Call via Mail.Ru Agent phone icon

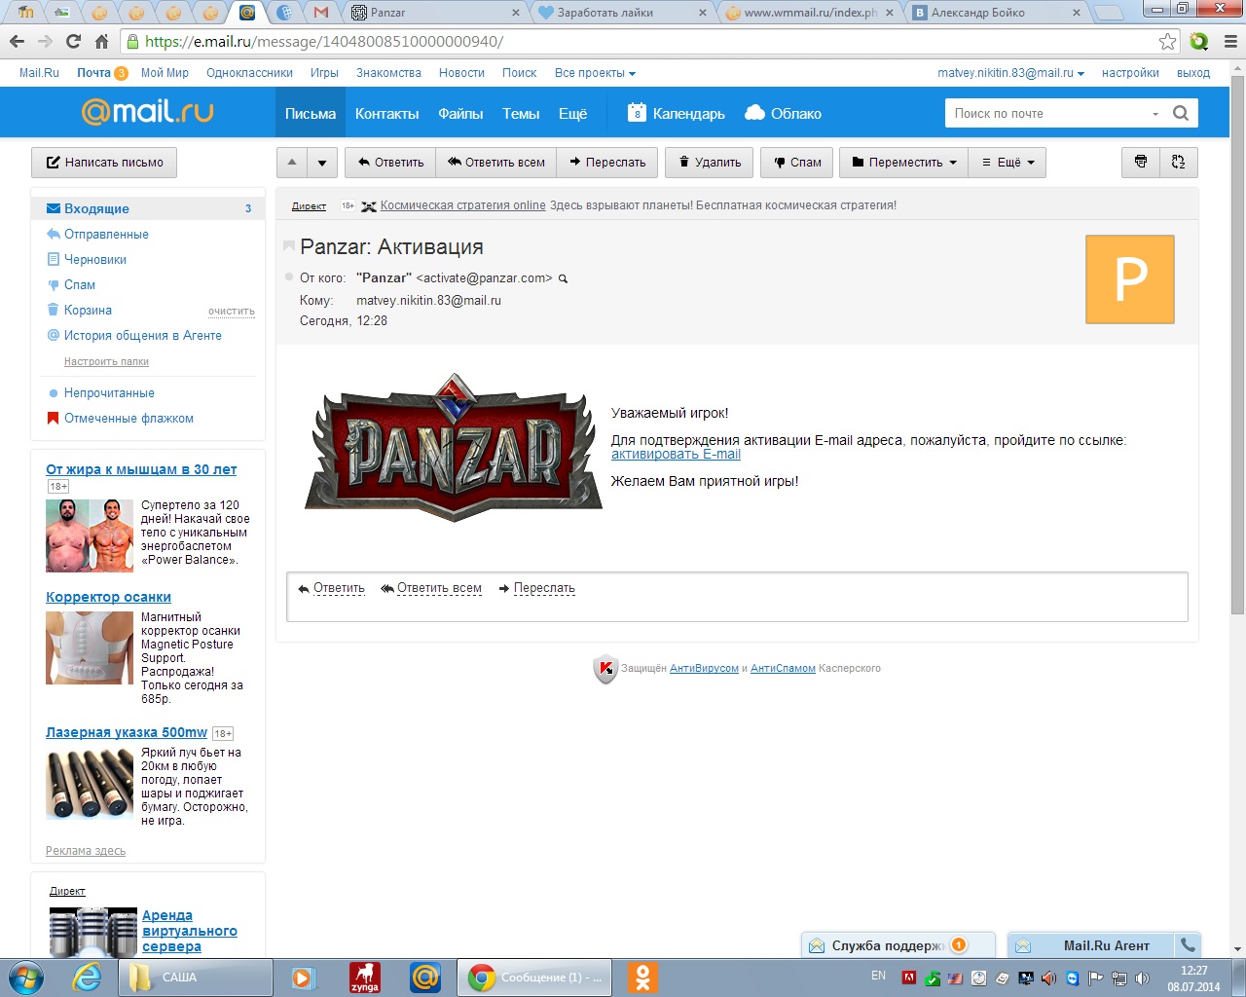pos(1188,944)
